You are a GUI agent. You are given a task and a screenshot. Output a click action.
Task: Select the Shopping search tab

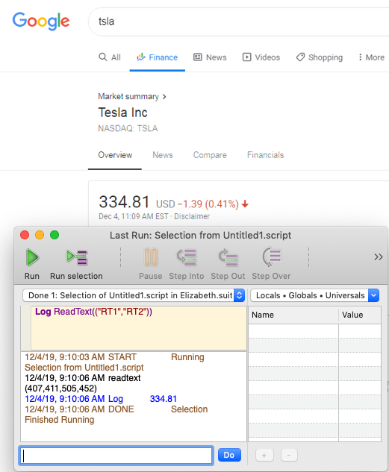click(x=320, y=57)
